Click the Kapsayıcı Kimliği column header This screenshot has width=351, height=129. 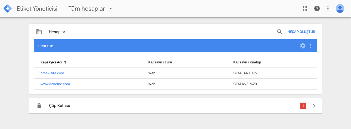click(247, 62)
